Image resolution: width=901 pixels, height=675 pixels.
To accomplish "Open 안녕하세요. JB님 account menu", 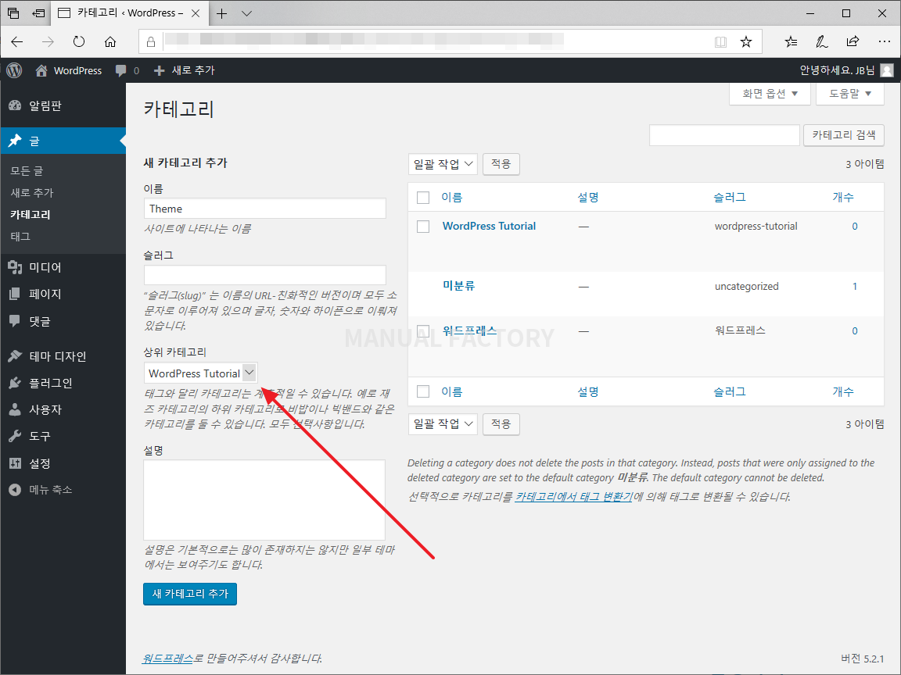I will click(x=837, y=70).
